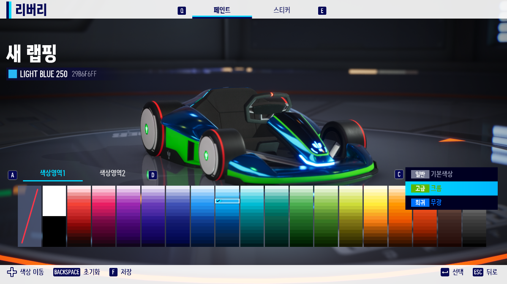Viewport: 507px width, 284px height.
Task: Choose the 일반 기본색상 finish option
Action: point(451,174)
